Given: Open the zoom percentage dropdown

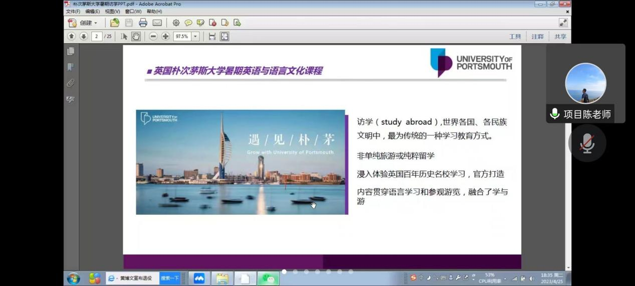Looking at the screenshot, I should pyautogui.click(x=195, y=36).
